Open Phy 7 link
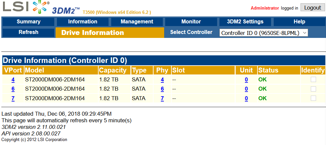Screen dimensions: 326x145 pyautogui.click(x=162, y=99)
